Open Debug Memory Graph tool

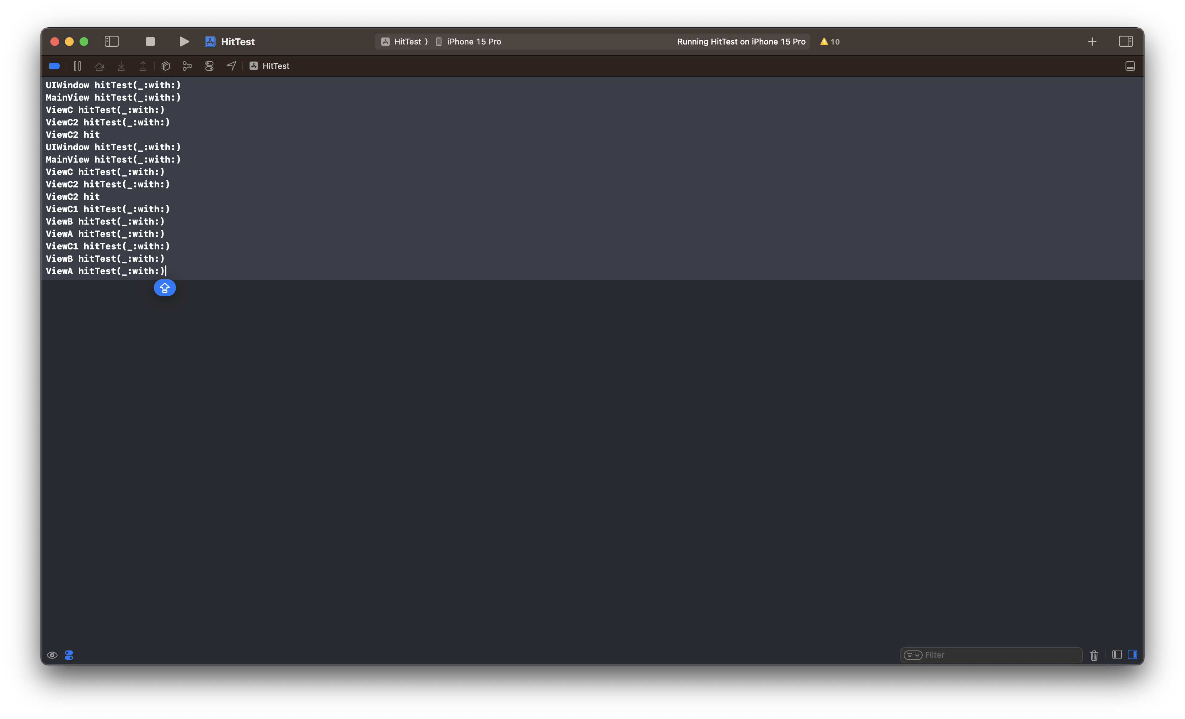187,66
